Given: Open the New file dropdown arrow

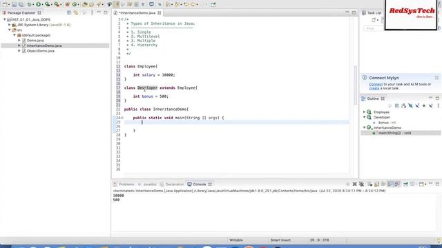Looking at the screenshot, I should tap(9, 5).
